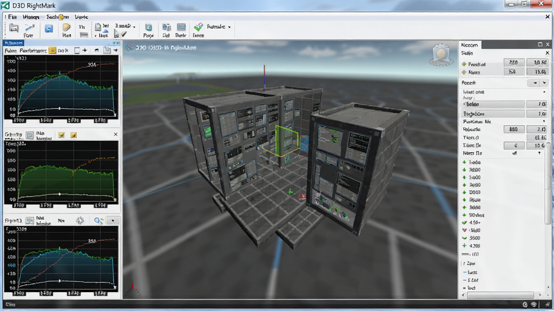Collapse the 'Iviast otst' section arrow
554x311 pixels.
coord(544,92)
